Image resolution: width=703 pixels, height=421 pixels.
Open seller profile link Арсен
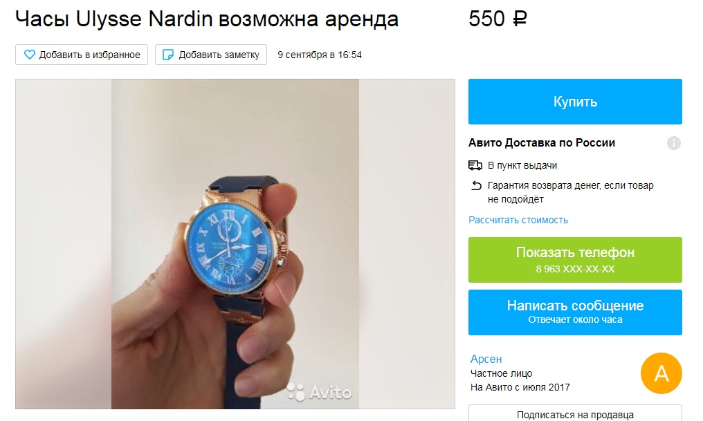(486, 359)
